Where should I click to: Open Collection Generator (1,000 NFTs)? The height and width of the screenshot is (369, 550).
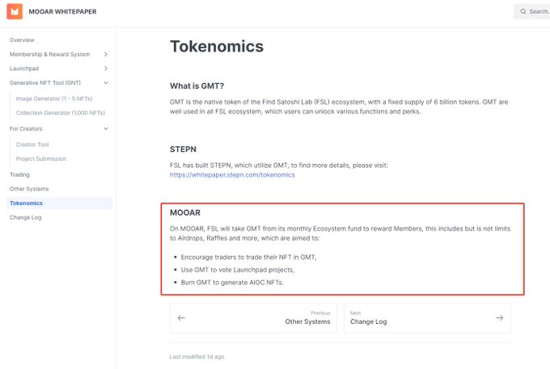[61, 113]
